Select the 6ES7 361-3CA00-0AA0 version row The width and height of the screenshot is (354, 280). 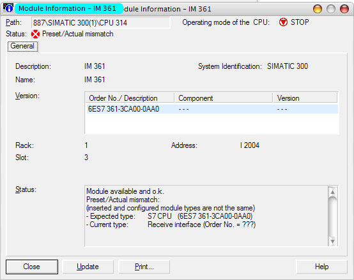point(212,109)
